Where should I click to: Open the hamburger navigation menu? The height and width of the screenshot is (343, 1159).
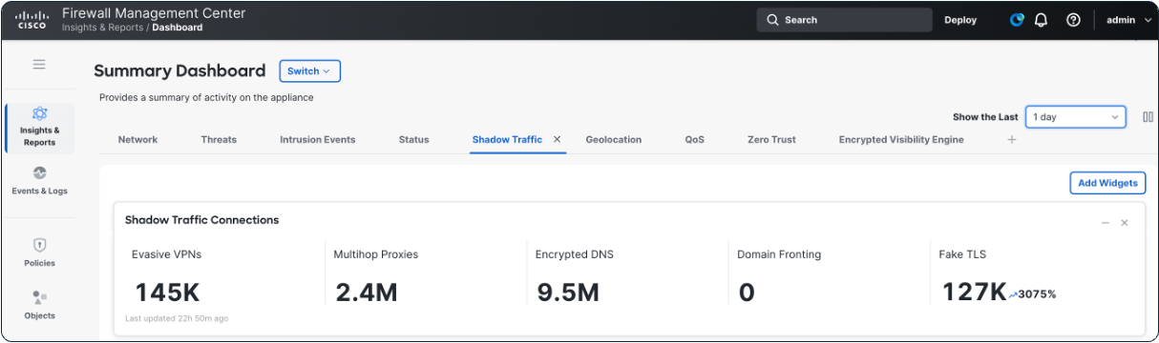click(39, 65)
